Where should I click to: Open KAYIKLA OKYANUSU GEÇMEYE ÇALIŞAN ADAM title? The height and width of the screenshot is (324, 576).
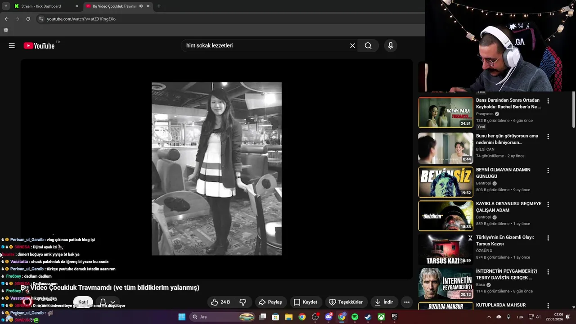(509, 207)
